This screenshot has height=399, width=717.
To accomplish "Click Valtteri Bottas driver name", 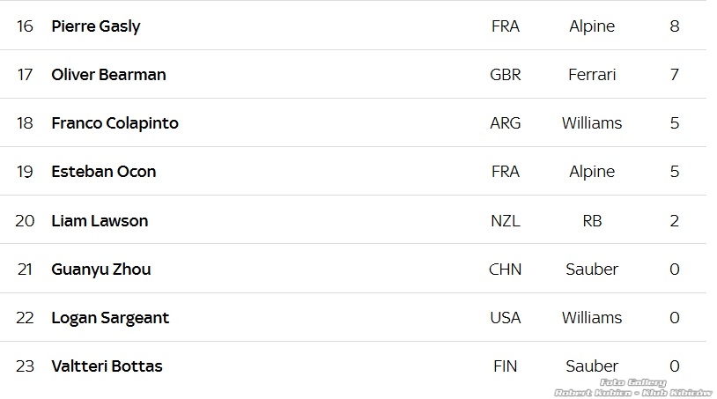I will tap(107, 366).
